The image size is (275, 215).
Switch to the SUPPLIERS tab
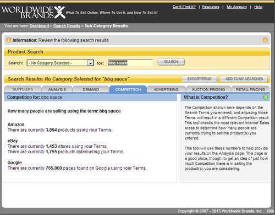click(23, 89)
